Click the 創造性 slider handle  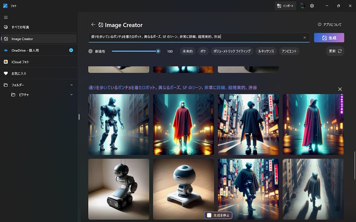point(158,51)
